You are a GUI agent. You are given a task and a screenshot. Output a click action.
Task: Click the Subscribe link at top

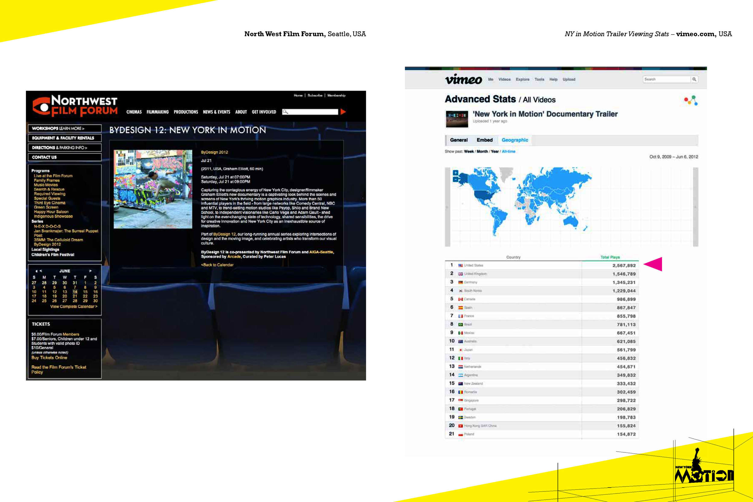coord(315,95)
